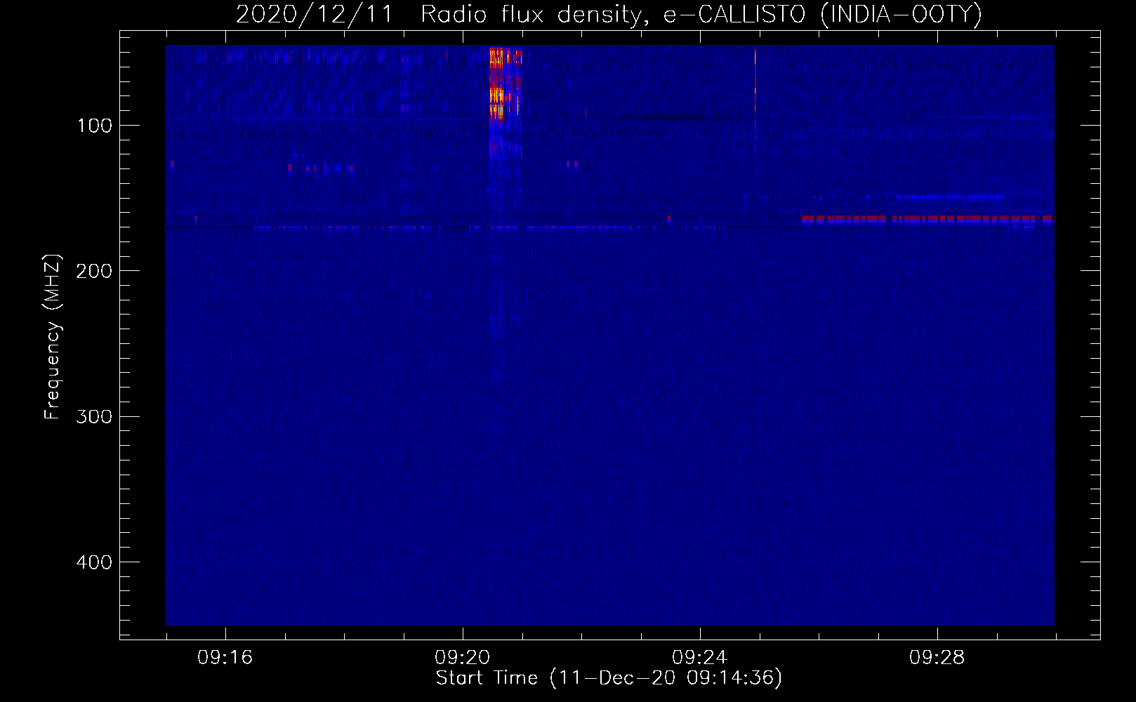Click the 09:20 time axis label
1136x702 pixels.
462,658
